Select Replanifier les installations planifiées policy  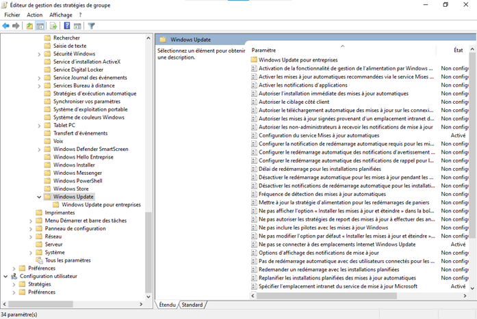tap(337, 278)
